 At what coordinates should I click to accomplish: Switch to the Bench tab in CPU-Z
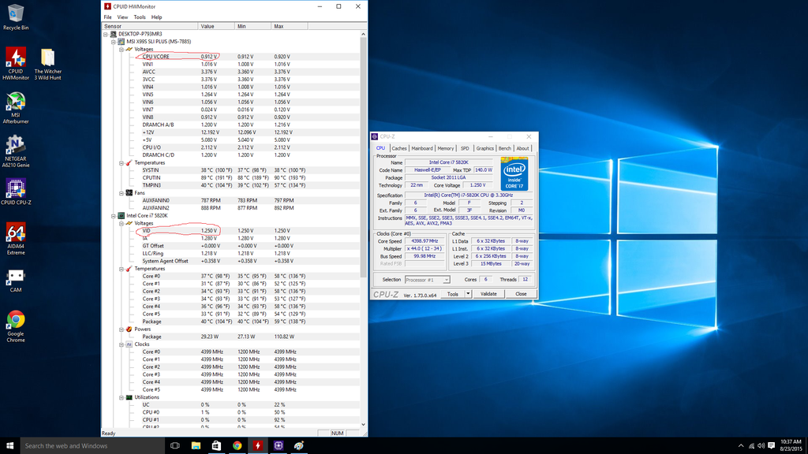click(x=506, y=147)
